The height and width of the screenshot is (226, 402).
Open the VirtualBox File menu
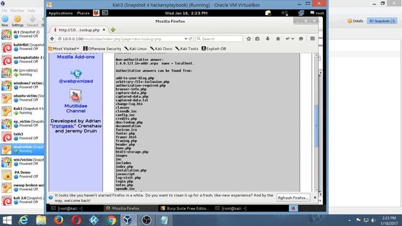pos(4,11)
